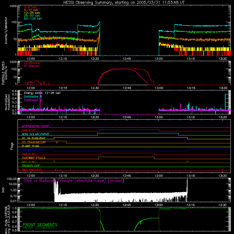Viewport: 234px width, 234px height.
Task: Select the FRONTS OFF flag label
Action: tap(31, 166)
